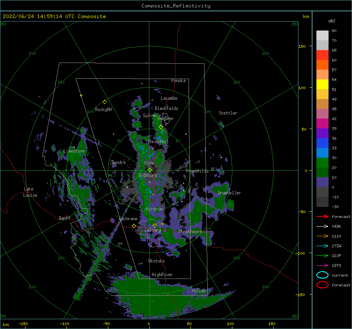
Task: Click the cyan 27ZW arrow legend icon
Action: tap(322, 246)
